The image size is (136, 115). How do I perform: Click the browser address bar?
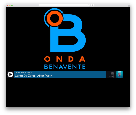tap(64, 5)
